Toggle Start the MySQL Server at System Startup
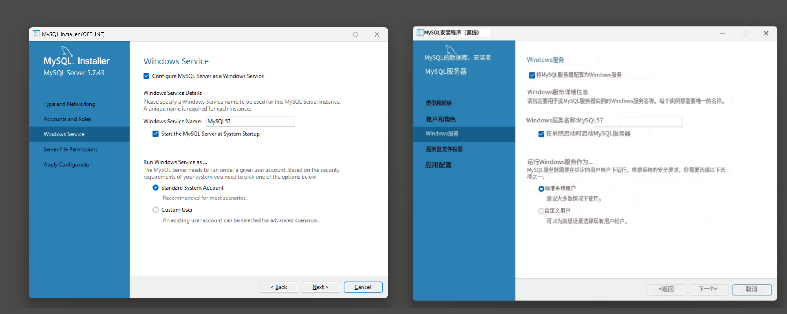Screen dimensions: 787x314 click(156, 134)
